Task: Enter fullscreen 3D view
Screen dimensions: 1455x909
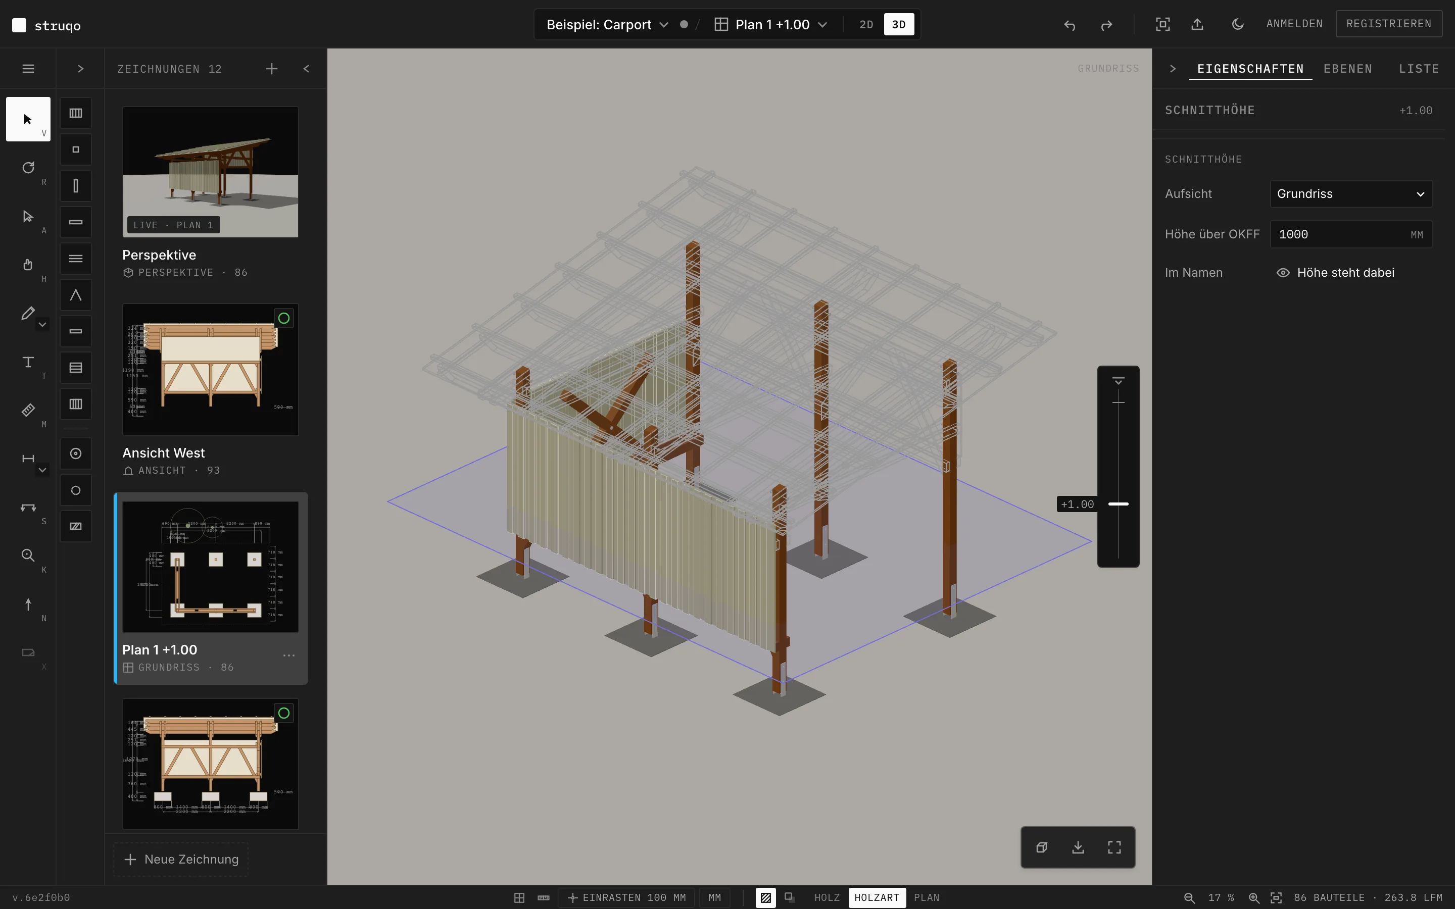Action: 1114,847
